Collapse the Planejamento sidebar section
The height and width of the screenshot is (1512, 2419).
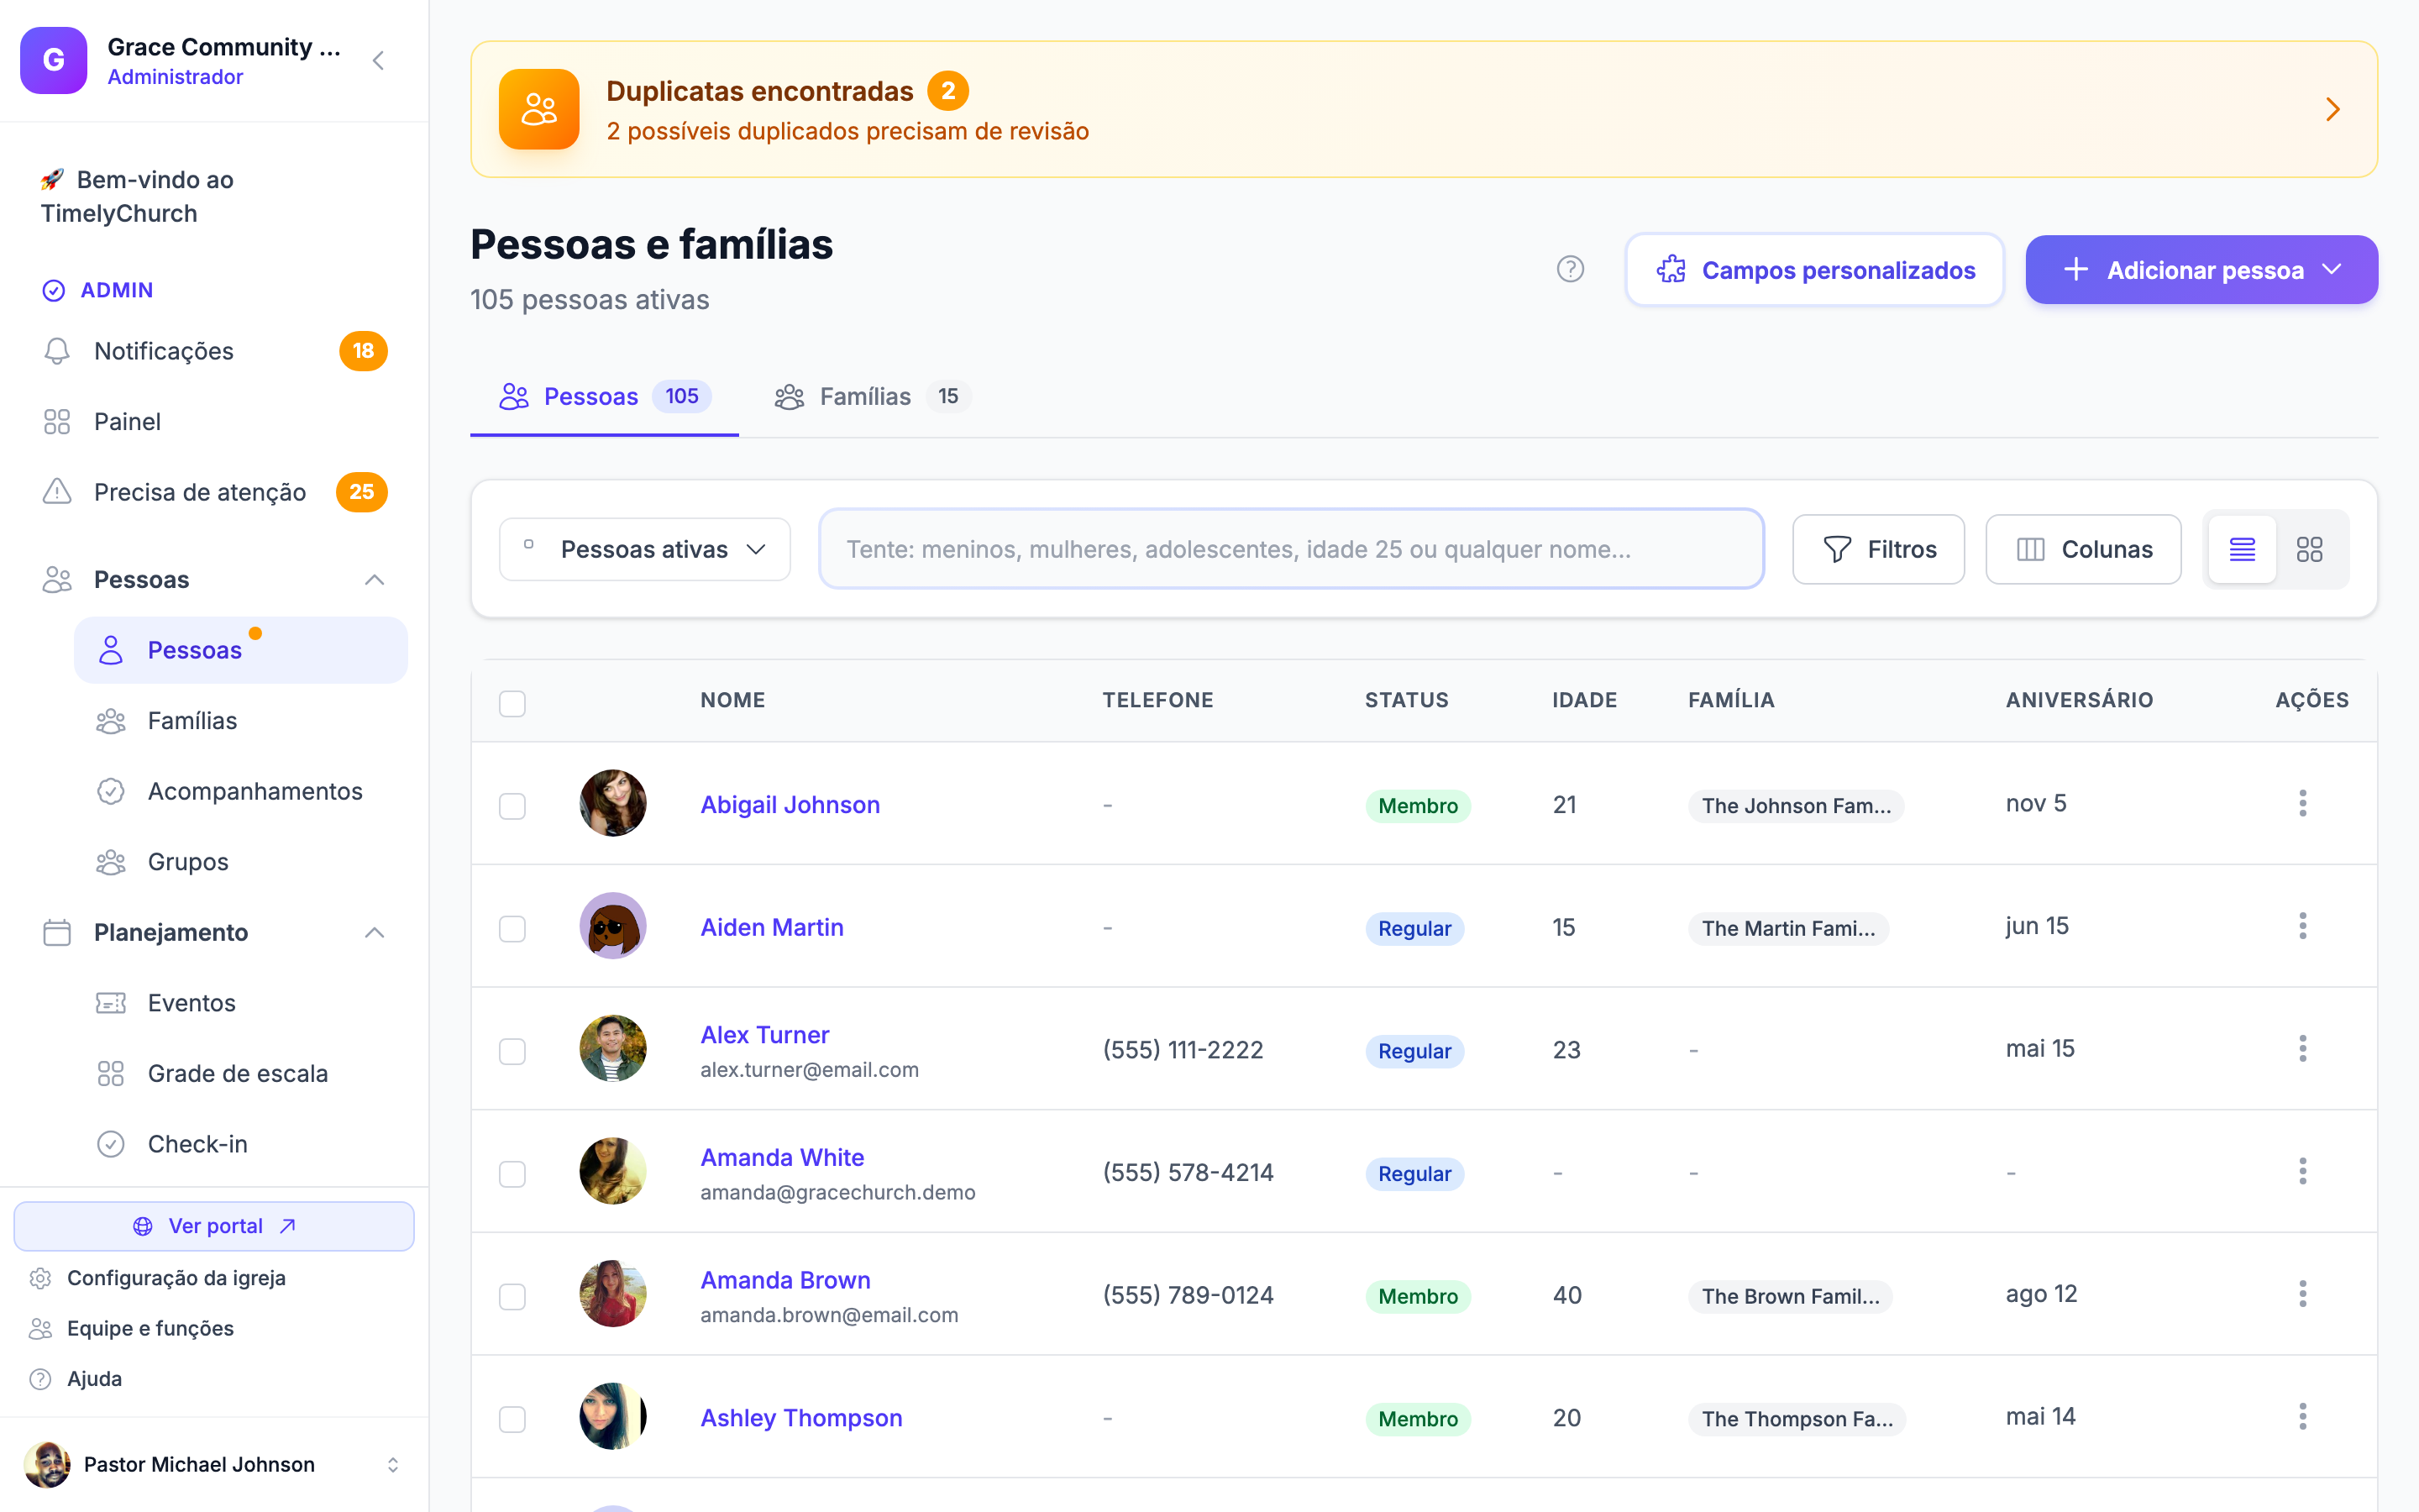(x=375, y=933)
